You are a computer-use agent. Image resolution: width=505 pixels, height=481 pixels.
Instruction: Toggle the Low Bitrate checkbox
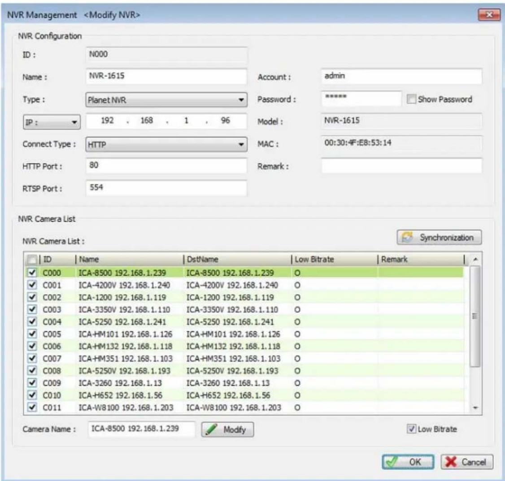pyautogui.click(x=411, y=429)
